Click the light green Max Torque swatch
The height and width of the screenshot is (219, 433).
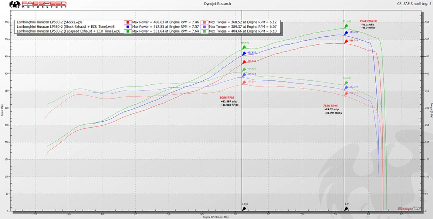pos(204,31)
